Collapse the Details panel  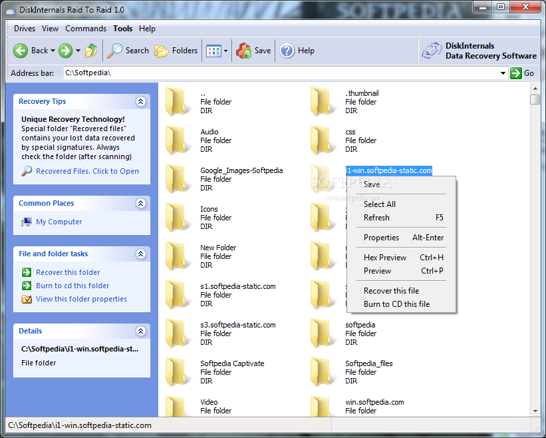(x=141, y=331)
